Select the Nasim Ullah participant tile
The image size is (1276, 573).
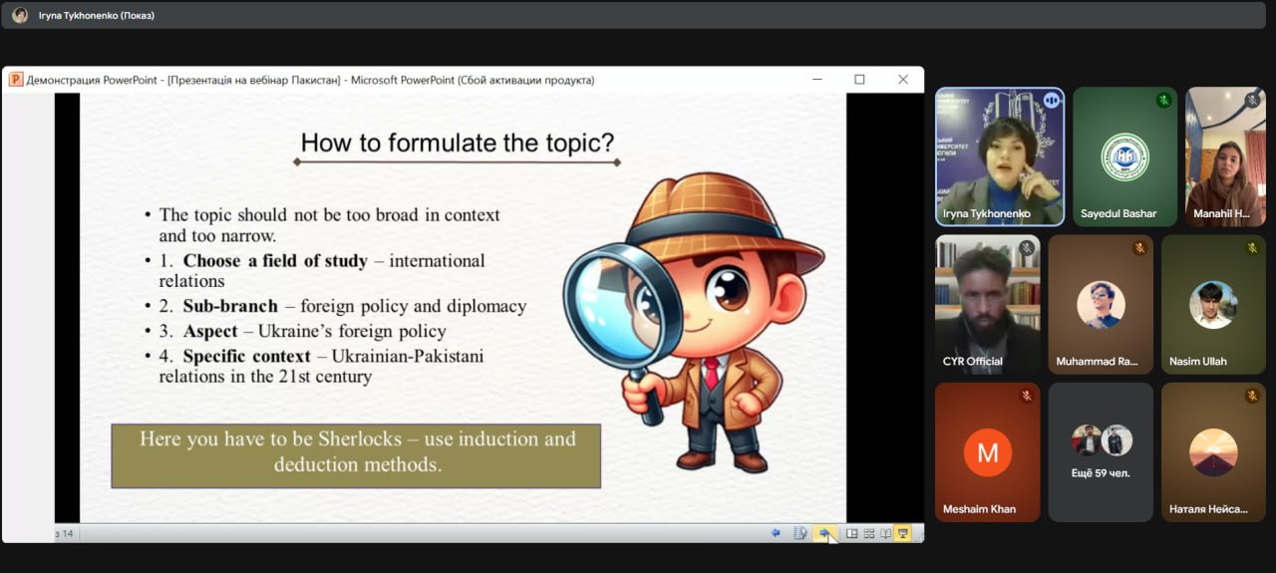point(1212,304)
